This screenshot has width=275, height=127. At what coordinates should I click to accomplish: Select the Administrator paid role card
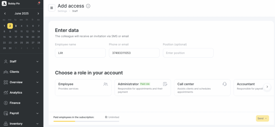tap(143, 87)
